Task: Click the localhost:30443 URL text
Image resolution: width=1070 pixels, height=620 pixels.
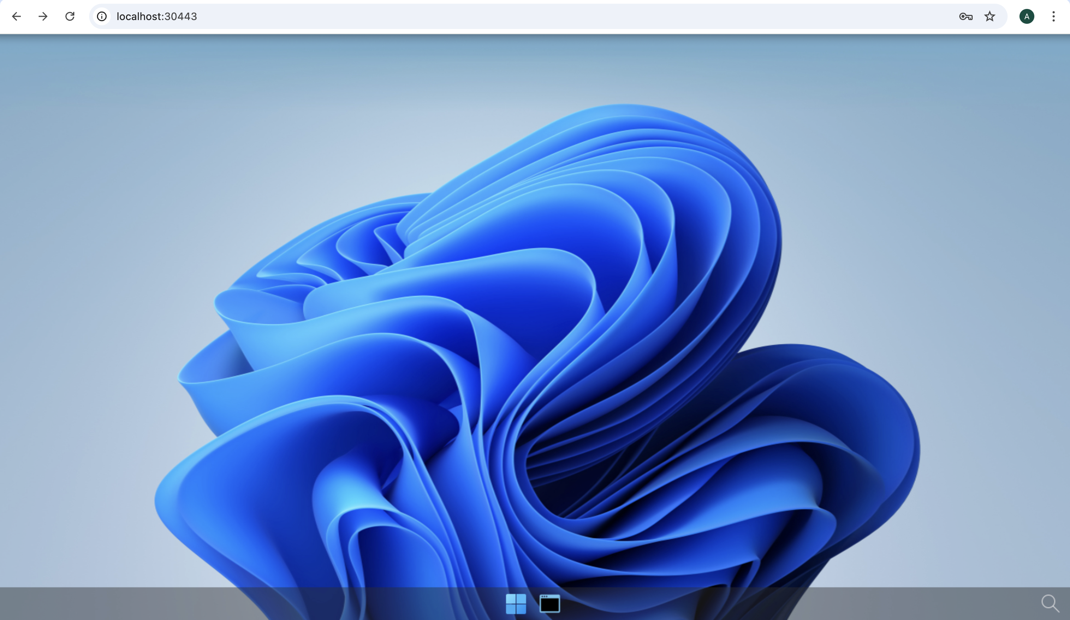Action: pos(157,17)
